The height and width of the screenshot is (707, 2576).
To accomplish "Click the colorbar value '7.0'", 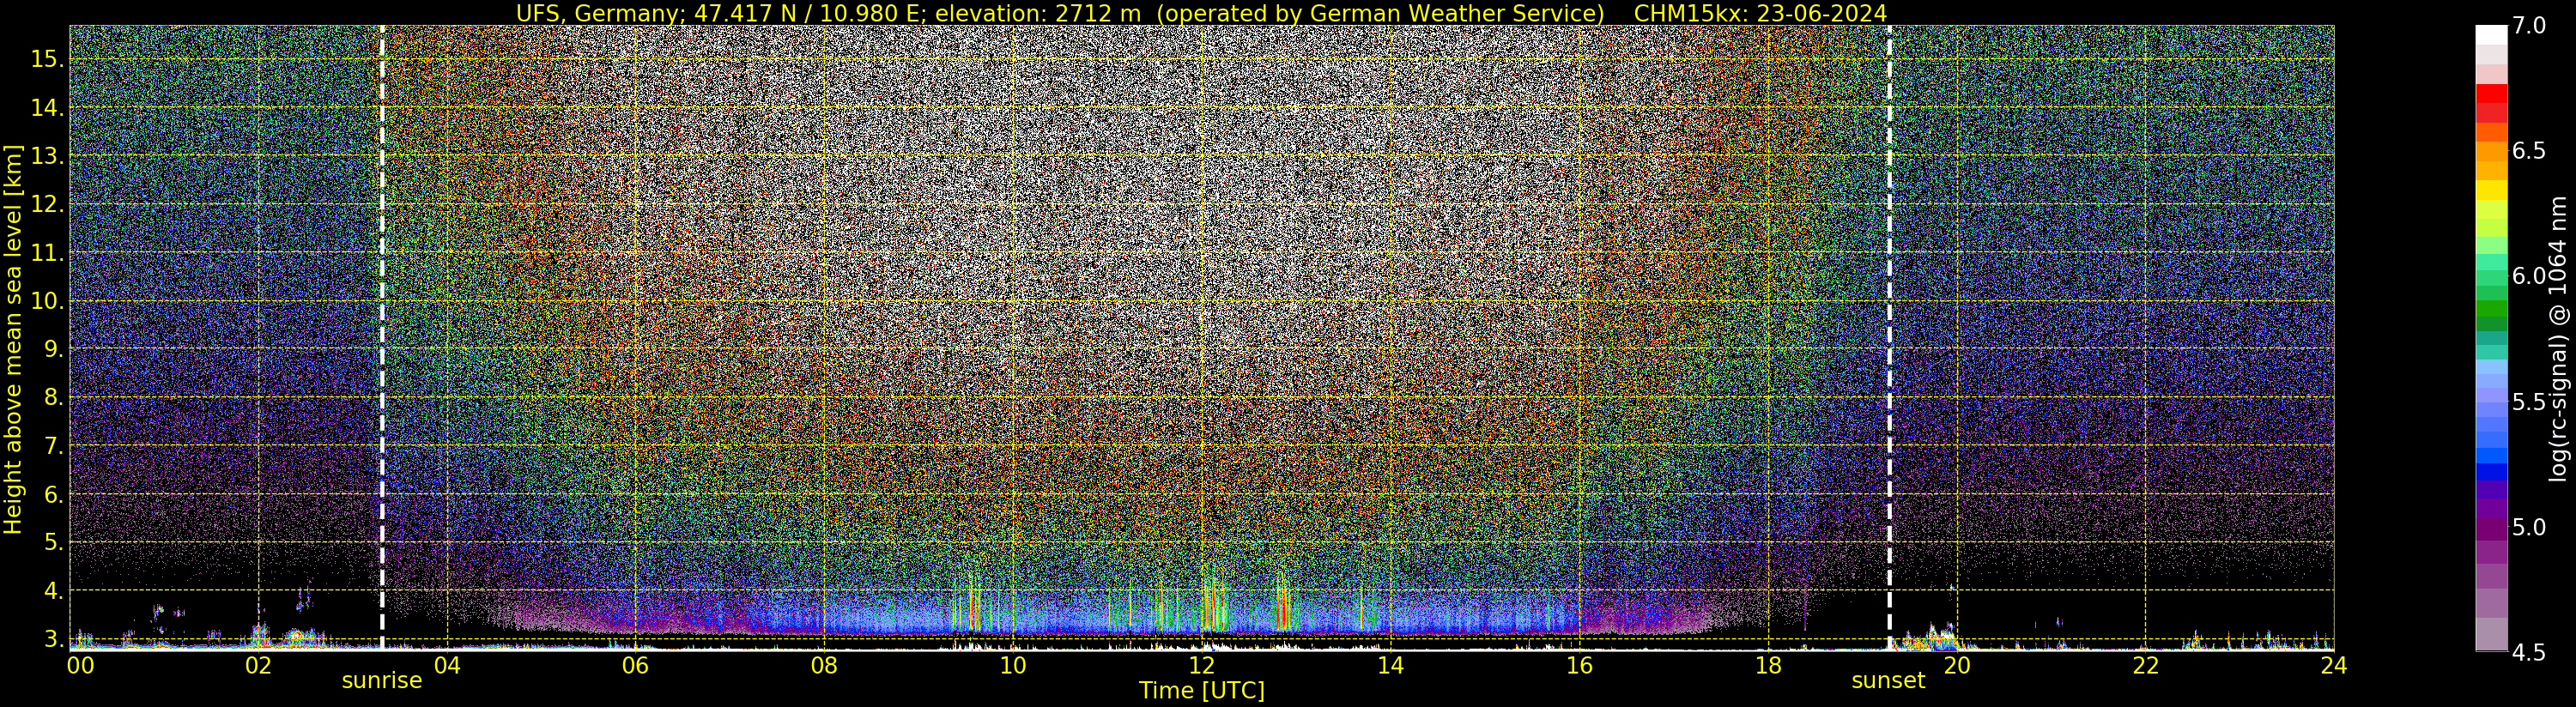I will point(2529,26).
